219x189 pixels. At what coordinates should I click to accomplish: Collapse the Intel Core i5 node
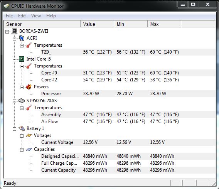click(x=14, y=60)
